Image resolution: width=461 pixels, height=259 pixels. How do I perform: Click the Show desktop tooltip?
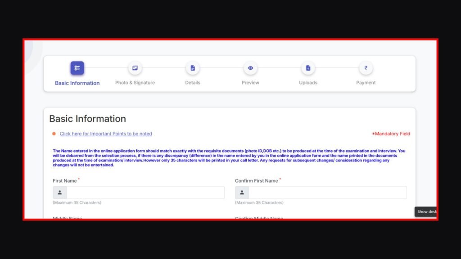tap(426, 212)
